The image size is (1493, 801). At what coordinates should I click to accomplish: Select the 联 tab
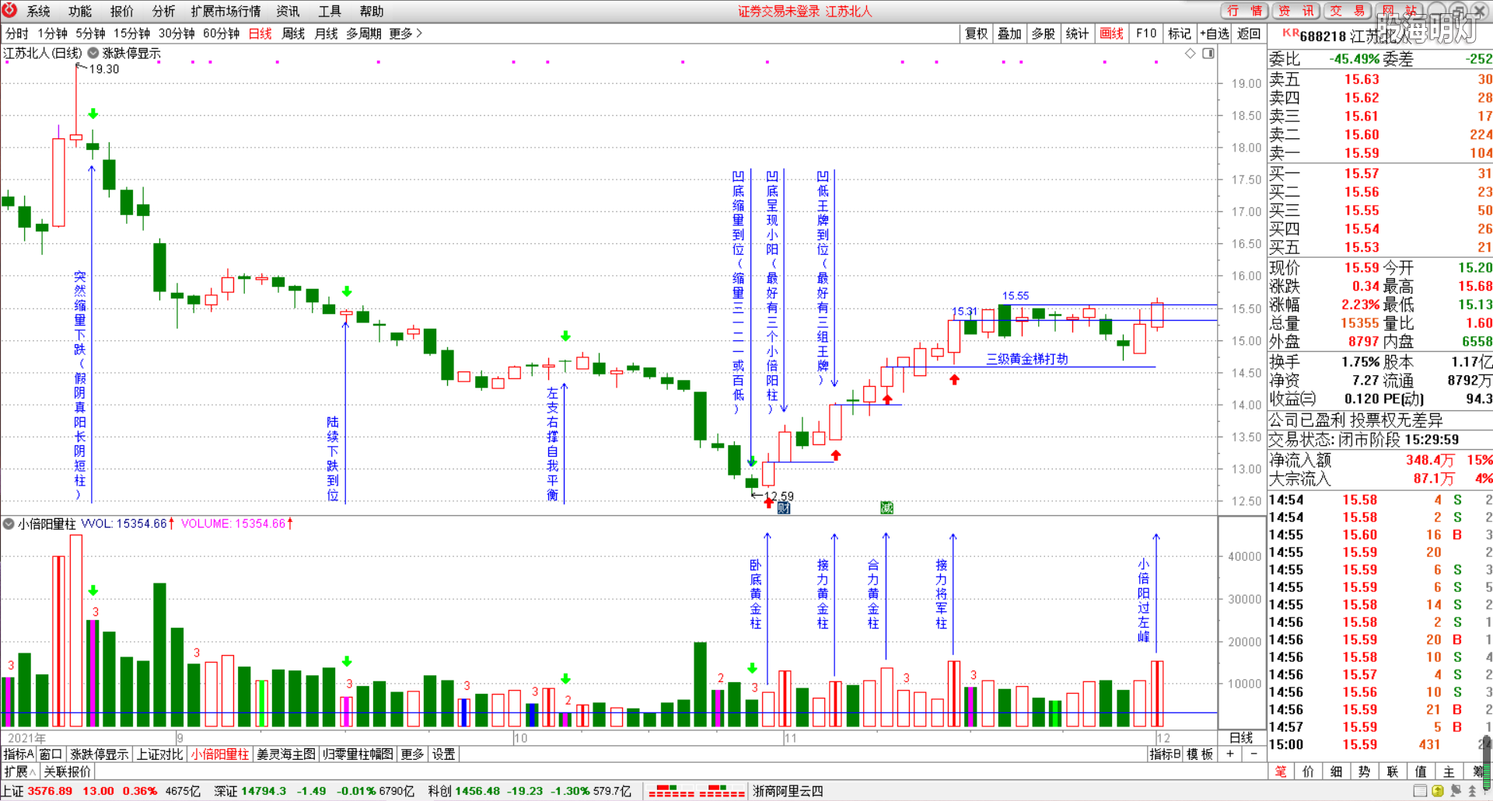tap(1393, 771)
